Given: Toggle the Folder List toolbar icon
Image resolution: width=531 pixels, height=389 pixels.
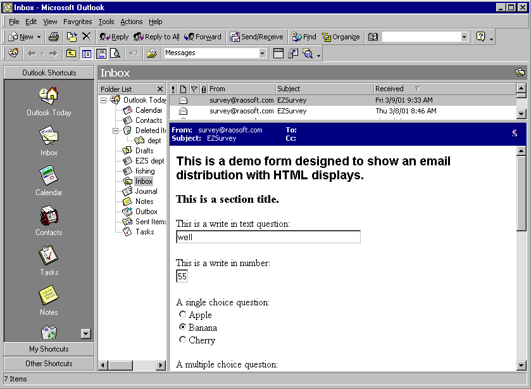Looking at the screenshot, I should pos(87,53).
